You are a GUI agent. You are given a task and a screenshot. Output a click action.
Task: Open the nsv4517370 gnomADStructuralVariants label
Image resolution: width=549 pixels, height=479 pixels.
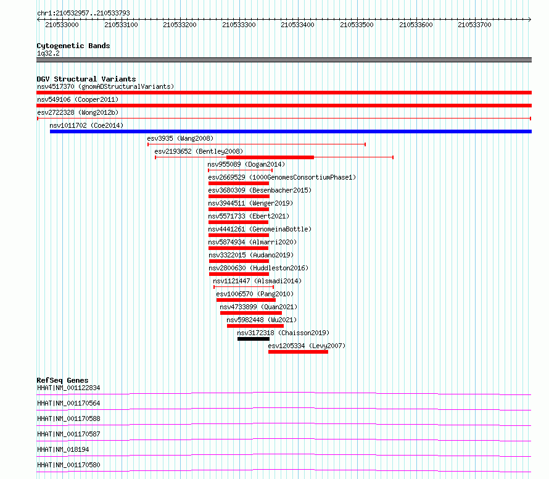(x=105, y=86)
